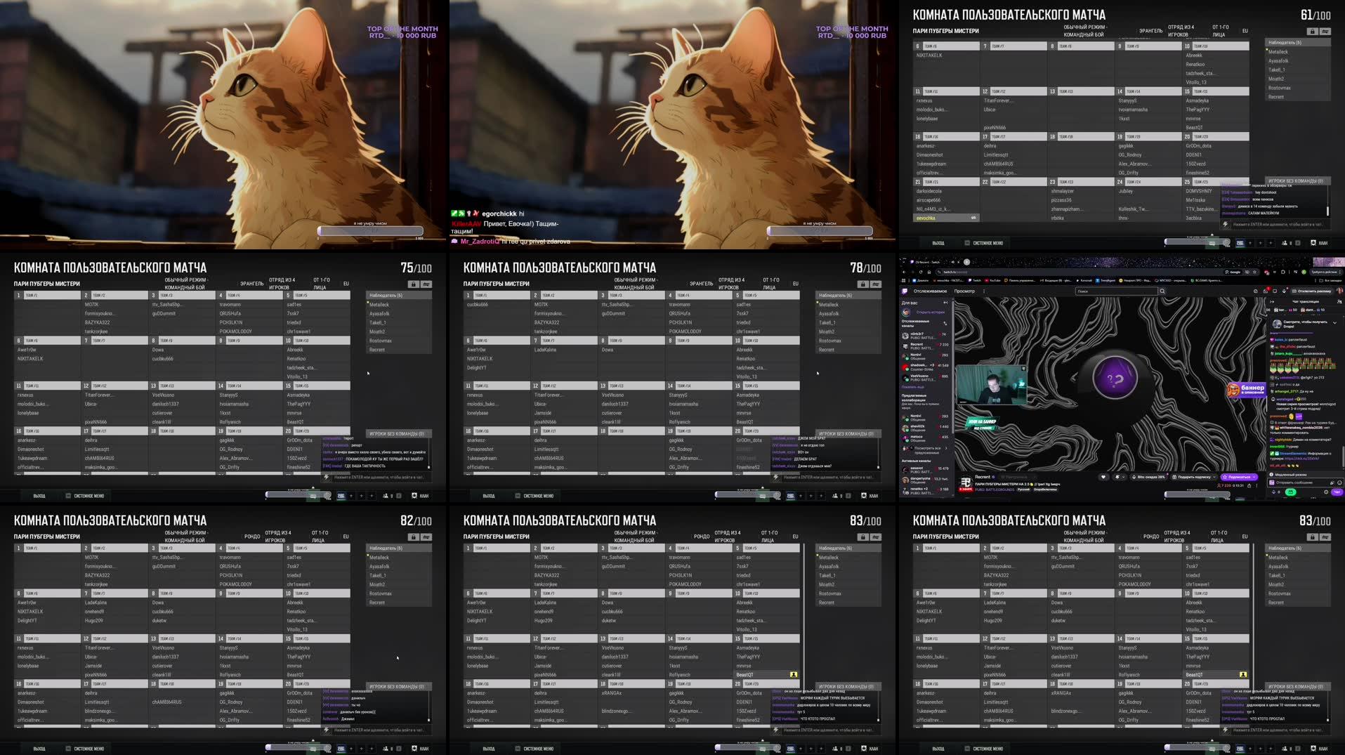Click the gift icon for Подарить подписку
1345x755 pixels.
pos(1174,477)
